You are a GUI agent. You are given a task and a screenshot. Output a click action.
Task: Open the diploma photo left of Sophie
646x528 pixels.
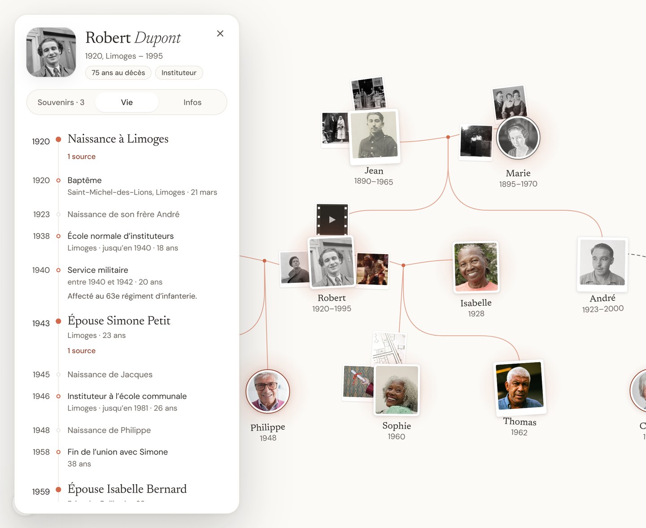[x=358, y=382]
